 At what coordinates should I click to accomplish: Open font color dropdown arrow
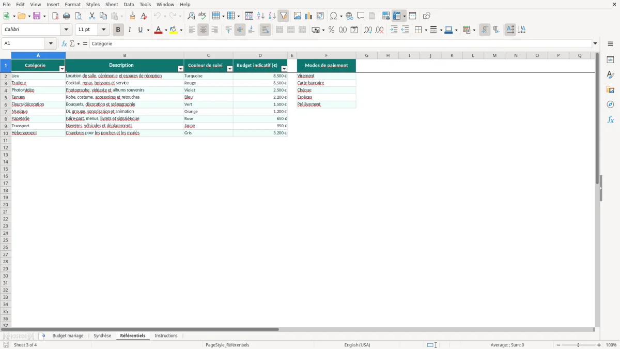tap(165, 30)
